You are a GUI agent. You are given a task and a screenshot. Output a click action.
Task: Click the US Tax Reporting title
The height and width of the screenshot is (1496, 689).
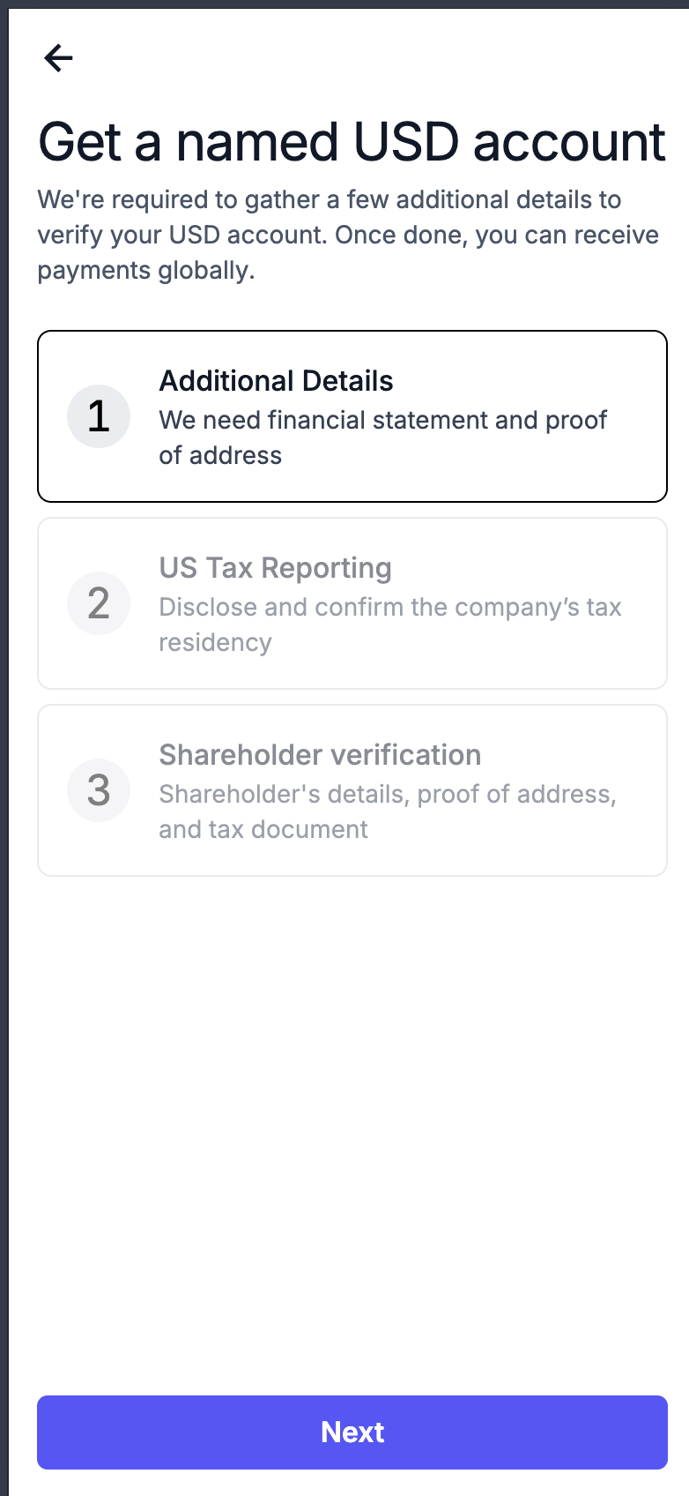tap(275, 568)
